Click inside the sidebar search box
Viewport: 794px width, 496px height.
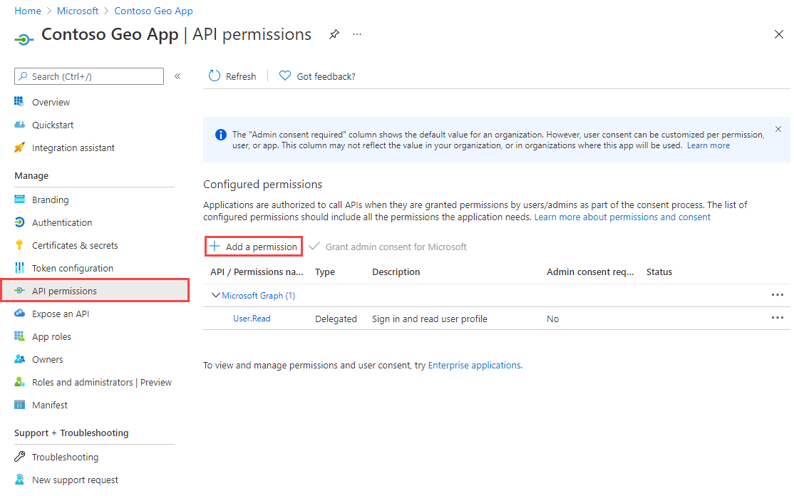pos(88,76)
